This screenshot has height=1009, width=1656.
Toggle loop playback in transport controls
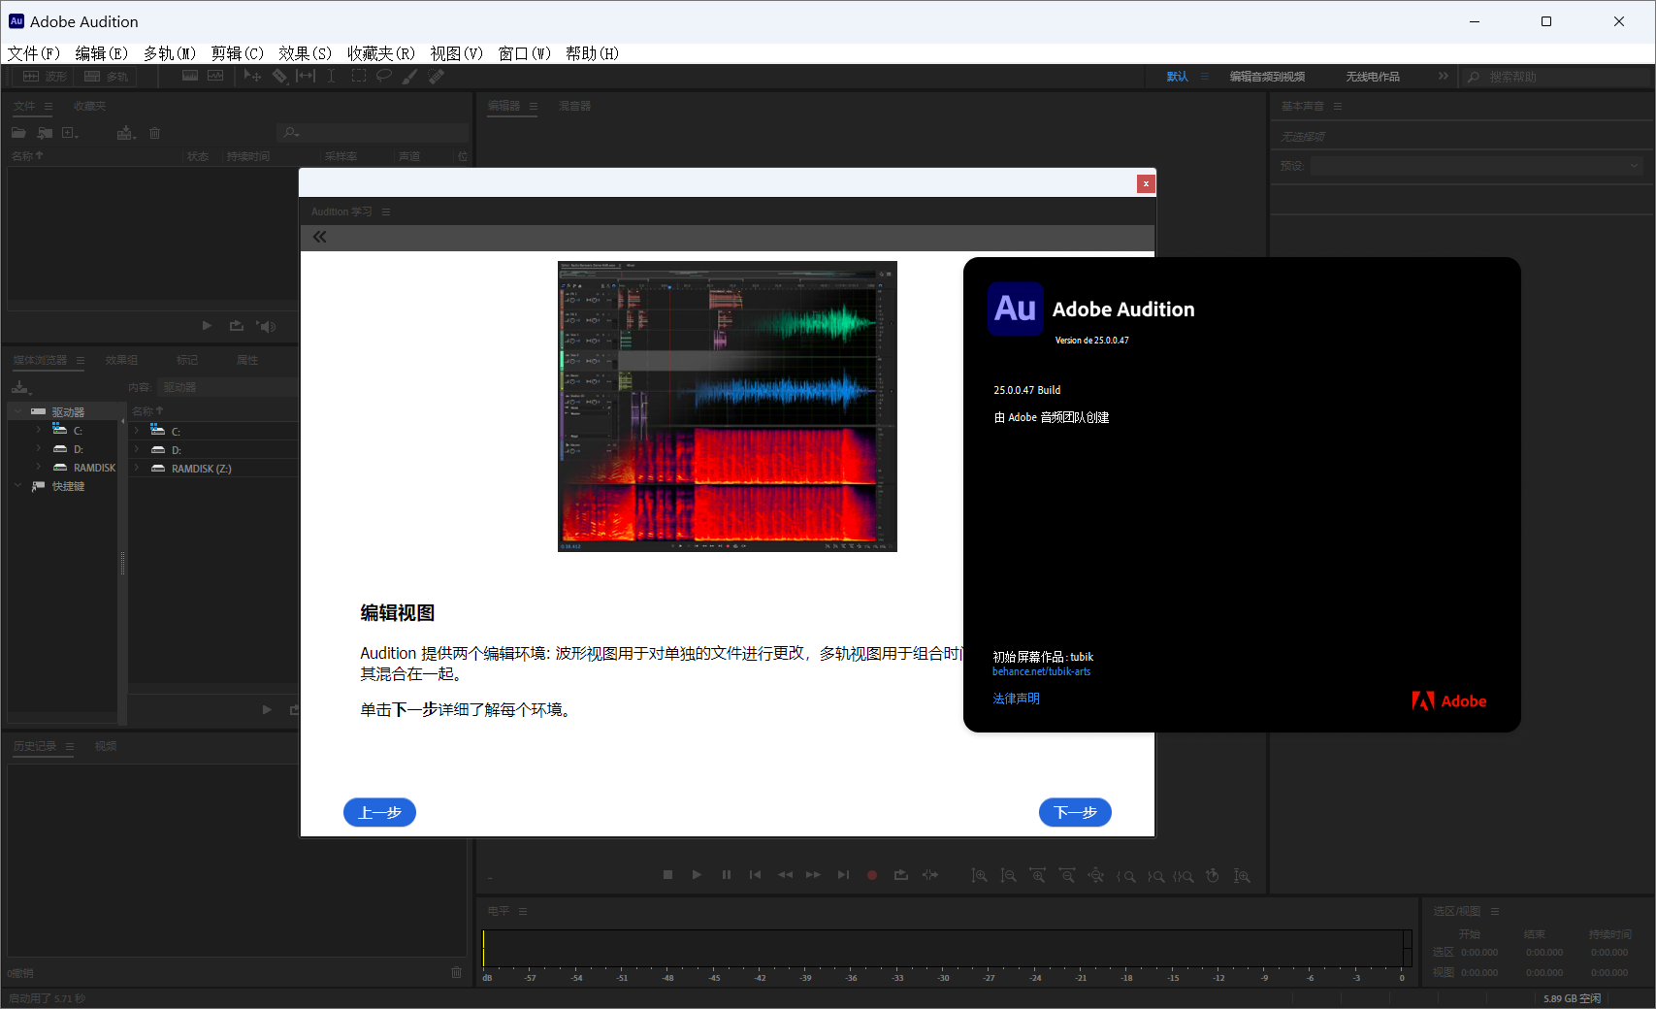pyautogui.click(x=901, y=875)
